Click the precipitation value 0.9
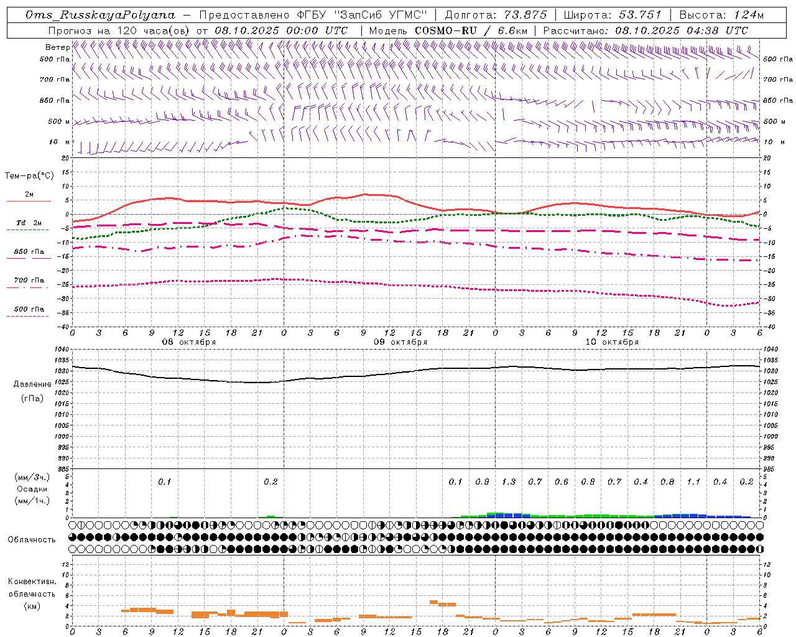The image size is (796, 637). [482, 481]
